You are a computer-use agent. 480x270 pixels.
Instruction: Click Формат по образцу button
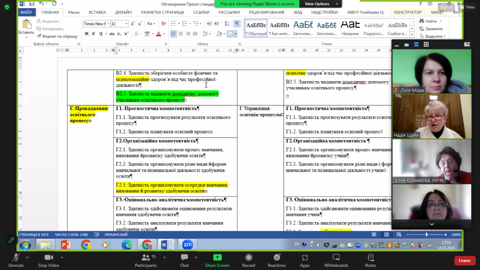[x=57, y=36]
